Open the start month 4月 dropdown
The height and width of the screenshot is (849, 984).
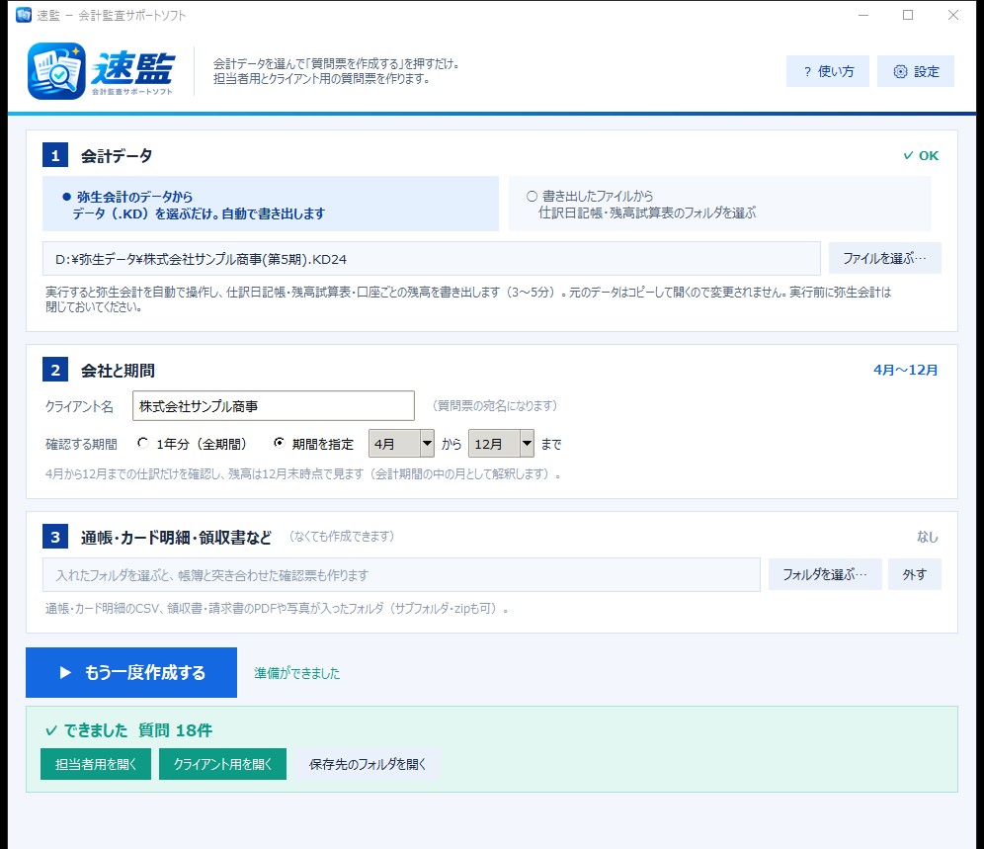[402, 444]
